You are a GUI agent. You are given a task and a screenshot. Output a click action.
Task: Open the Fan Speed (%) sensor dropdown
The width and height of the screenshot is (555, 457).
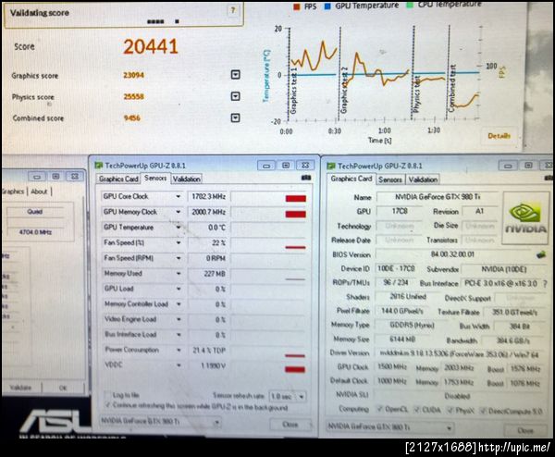pos(179,242)
